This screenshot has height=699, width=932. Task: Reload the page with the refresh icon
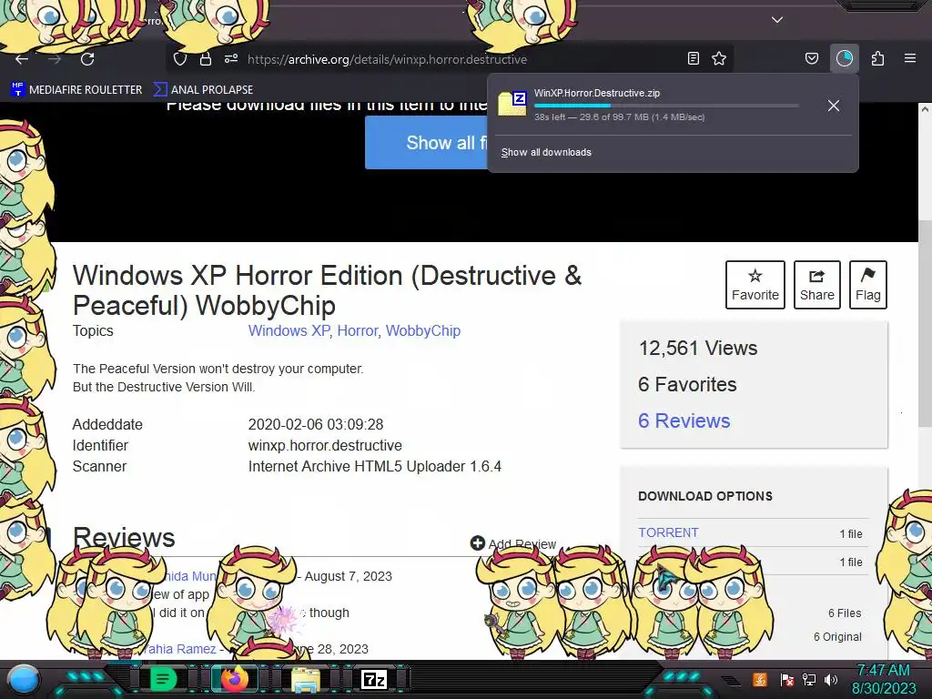click(x=87, y=59)
